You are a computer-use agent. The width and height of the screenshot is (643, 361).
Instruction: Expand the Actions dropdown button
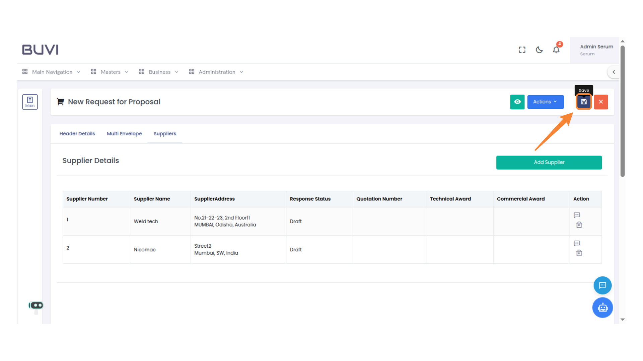click(545, 102)
